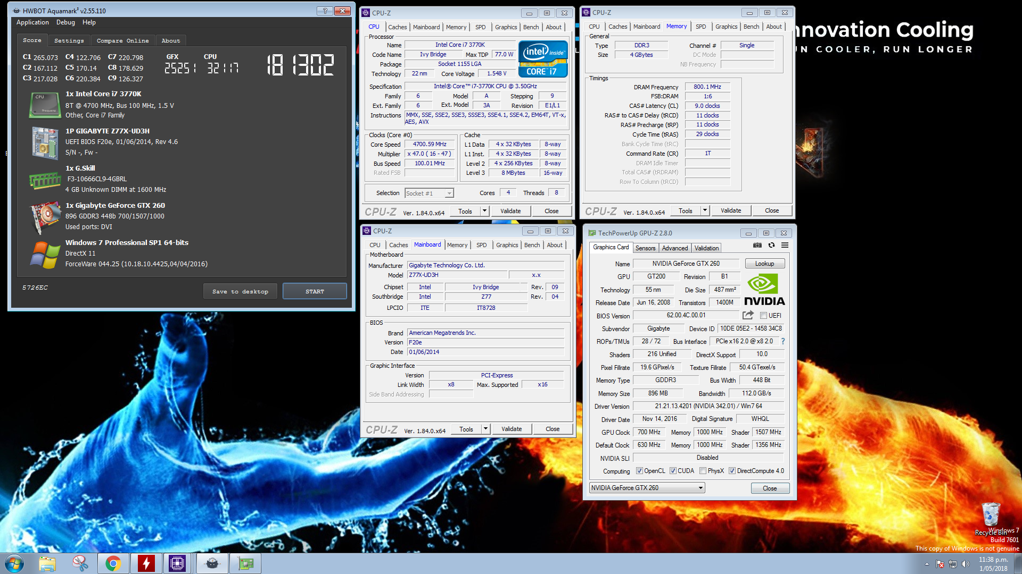Open File Explorer from the taskbar

[47, 563]
